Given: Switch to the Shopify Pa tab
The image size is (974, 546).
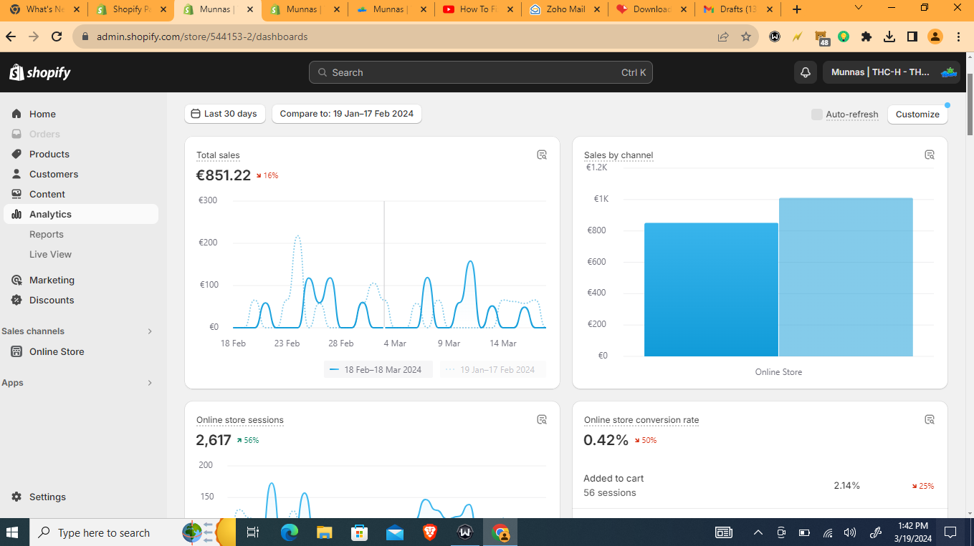Looking at the screenshot, I should click(131, 9).
